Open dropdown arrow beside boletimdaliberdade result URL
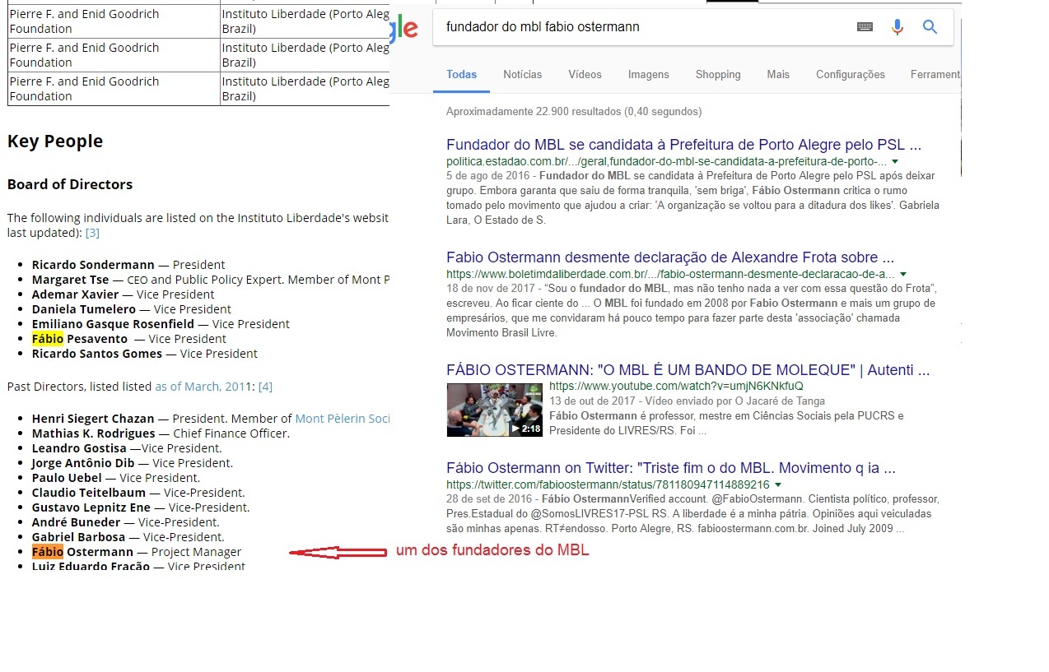Screen dimensions: 1049x672 pos(903,274)
